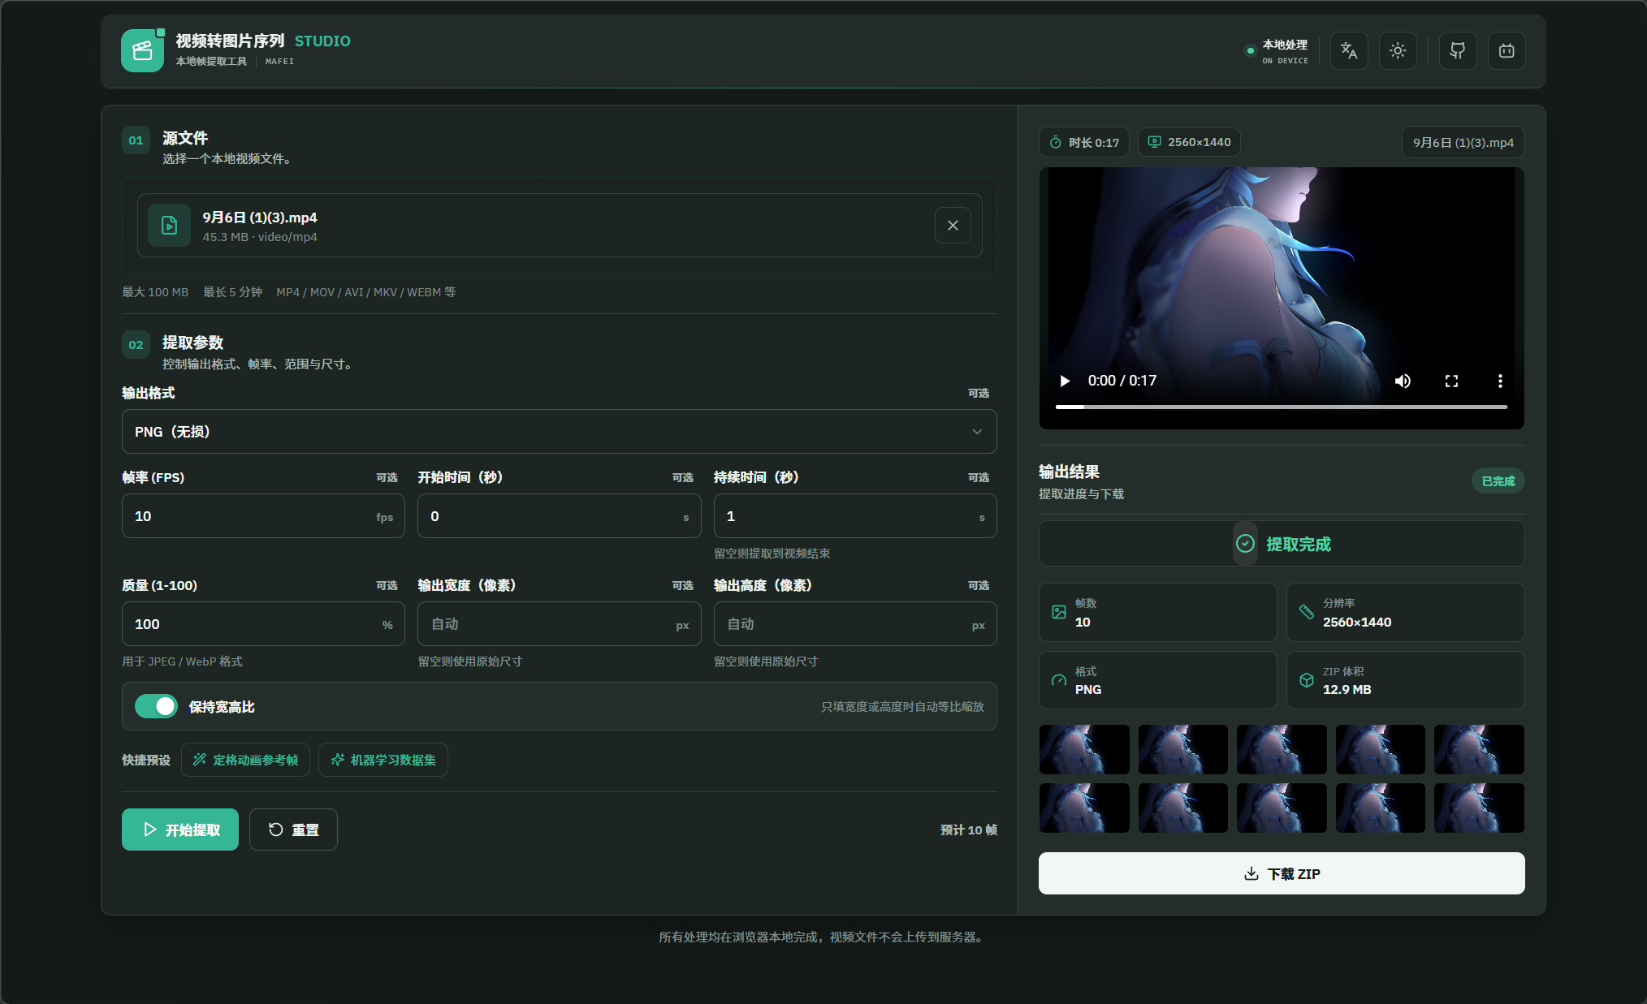Open the third frame in top row
Viewport: 1647px width, 1004px height.
click(x=1282, y=749)
